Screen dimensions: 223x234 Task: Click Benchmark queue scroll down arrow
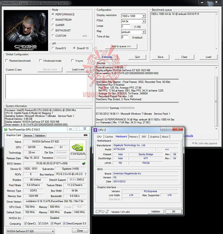(216, 49)
